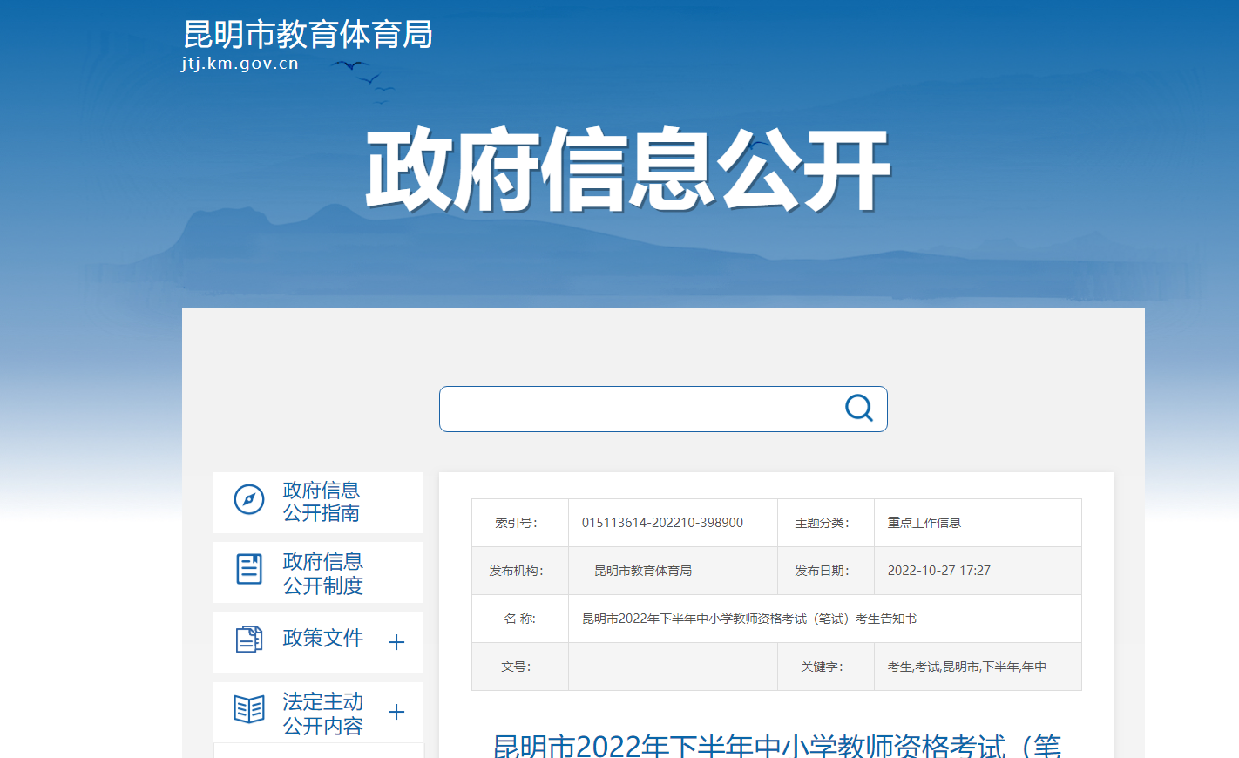Select the 政策文件 sidebar label
The height and width of the screenshot is (758, 1239).
coord(322,639)
